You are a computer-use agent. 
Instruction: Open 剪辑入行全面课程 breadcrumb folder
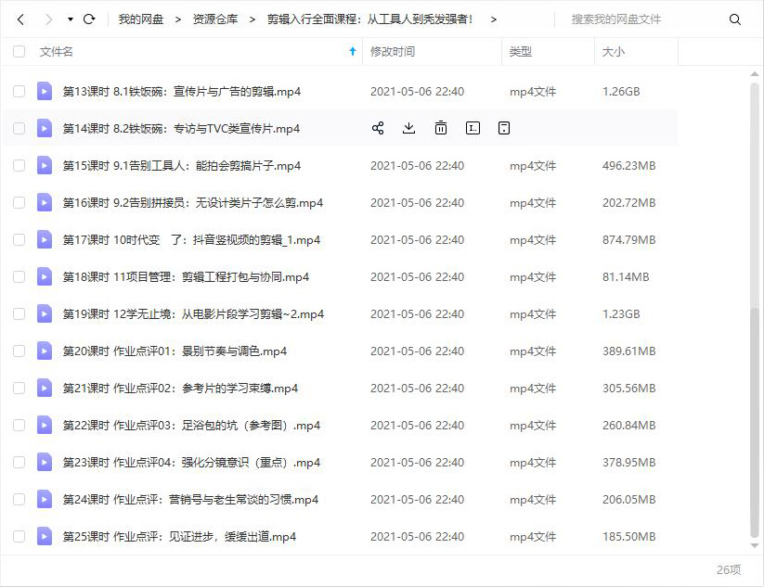tap(369, 19)
